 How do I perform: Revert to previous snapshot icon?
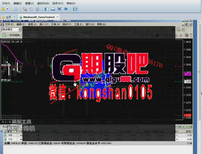pos(31,9)
